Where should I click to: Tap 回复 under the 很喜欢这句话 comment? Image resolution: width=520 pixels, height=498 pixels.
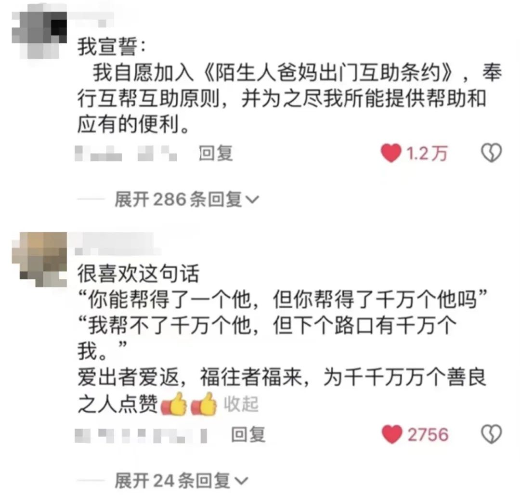(248, 434)
